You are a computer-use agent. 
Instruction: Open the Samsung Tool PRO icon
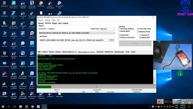[x=32, y=25]
